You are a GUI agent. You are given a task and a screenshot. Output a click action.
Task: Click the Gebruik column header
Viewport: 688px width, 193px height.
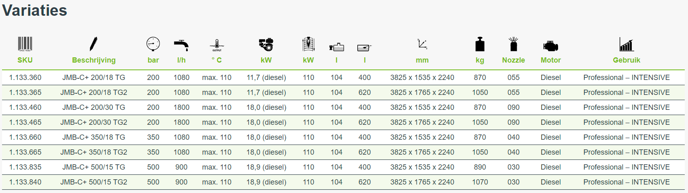[x=626, y=60]
